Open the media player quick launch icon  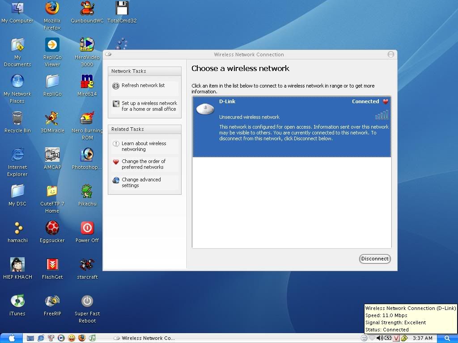tap(61, 338)
